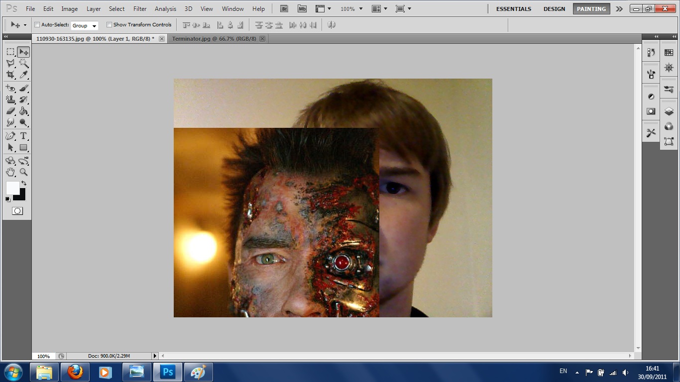Select the 3D Camera Rotate tool
Viewport: 680px width, 382px height.
(x=23, y=161)
